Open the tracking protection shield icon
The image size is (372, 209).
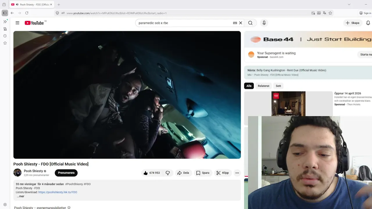pyautogui.click(x=57, y=13)
